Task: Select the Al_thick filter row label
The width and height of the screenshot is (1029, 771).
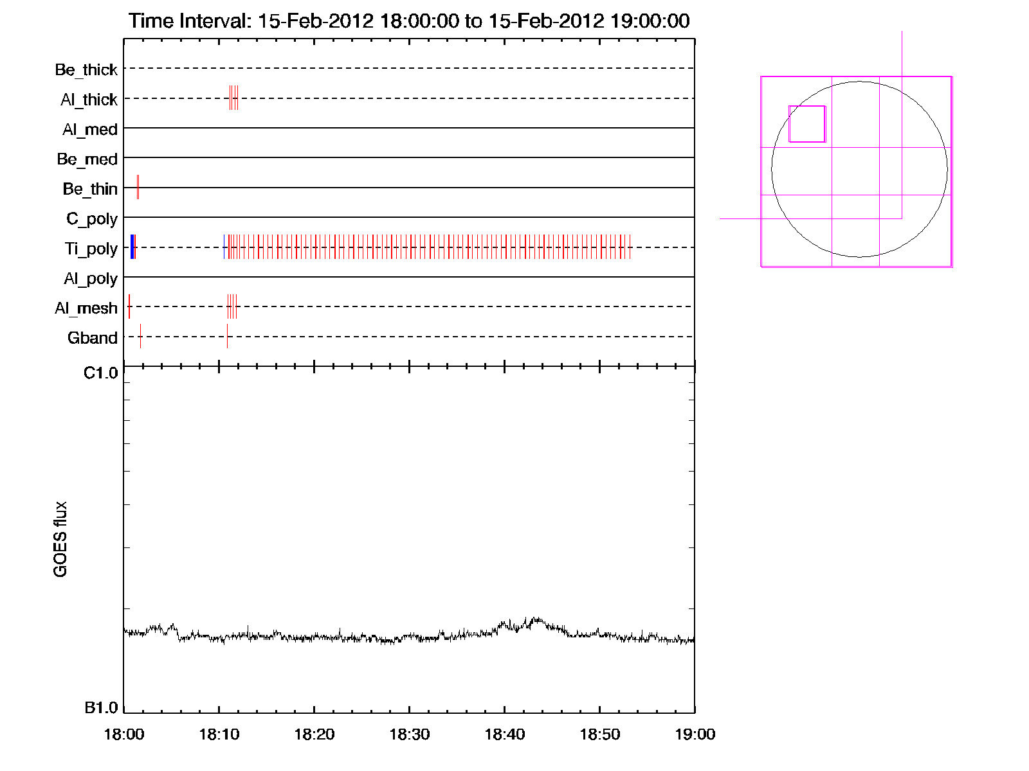Action: tap(89, 100)
